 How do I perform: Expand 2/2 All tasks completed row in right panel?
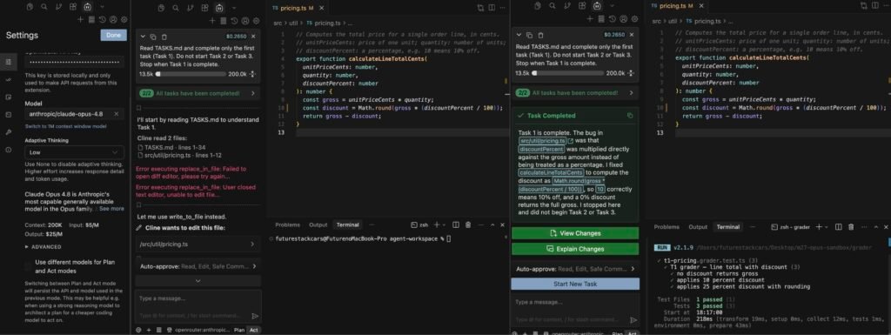575,92
